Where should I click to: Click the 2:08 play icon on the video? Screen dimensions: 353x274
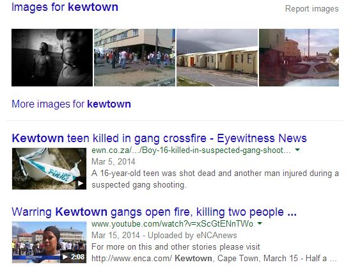pos(73,257)
